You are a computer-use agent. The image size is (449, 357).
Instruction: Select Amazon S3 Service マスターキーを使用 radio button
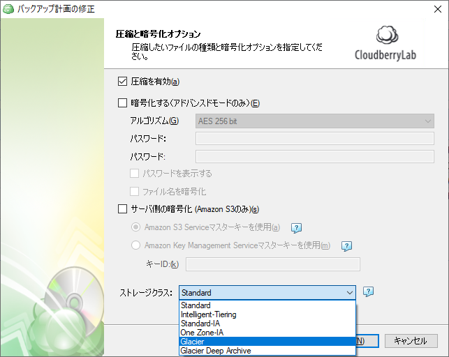[x=135, y=227]
